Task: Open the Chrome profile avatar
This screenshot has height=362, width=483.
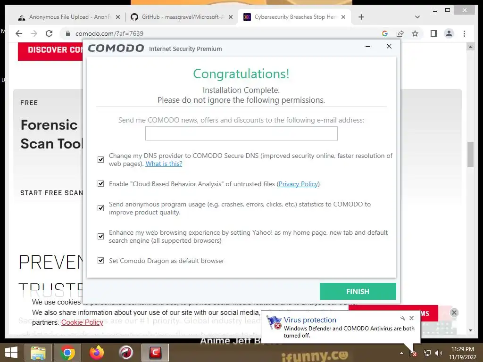Action: (x=449, y=33)
